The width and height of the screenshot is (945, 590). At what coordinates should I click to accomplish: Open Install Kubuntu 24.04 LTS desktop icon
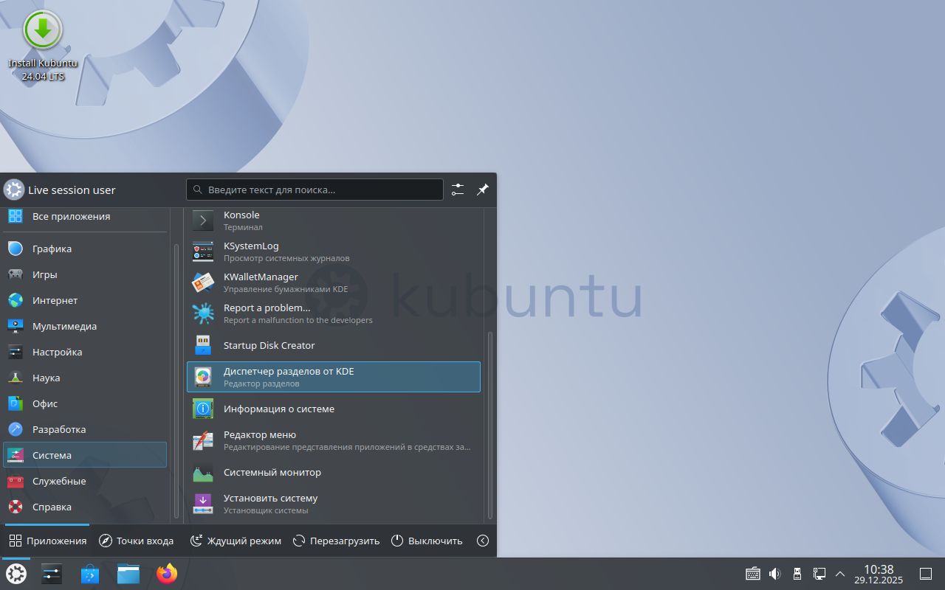coord(43,44)
